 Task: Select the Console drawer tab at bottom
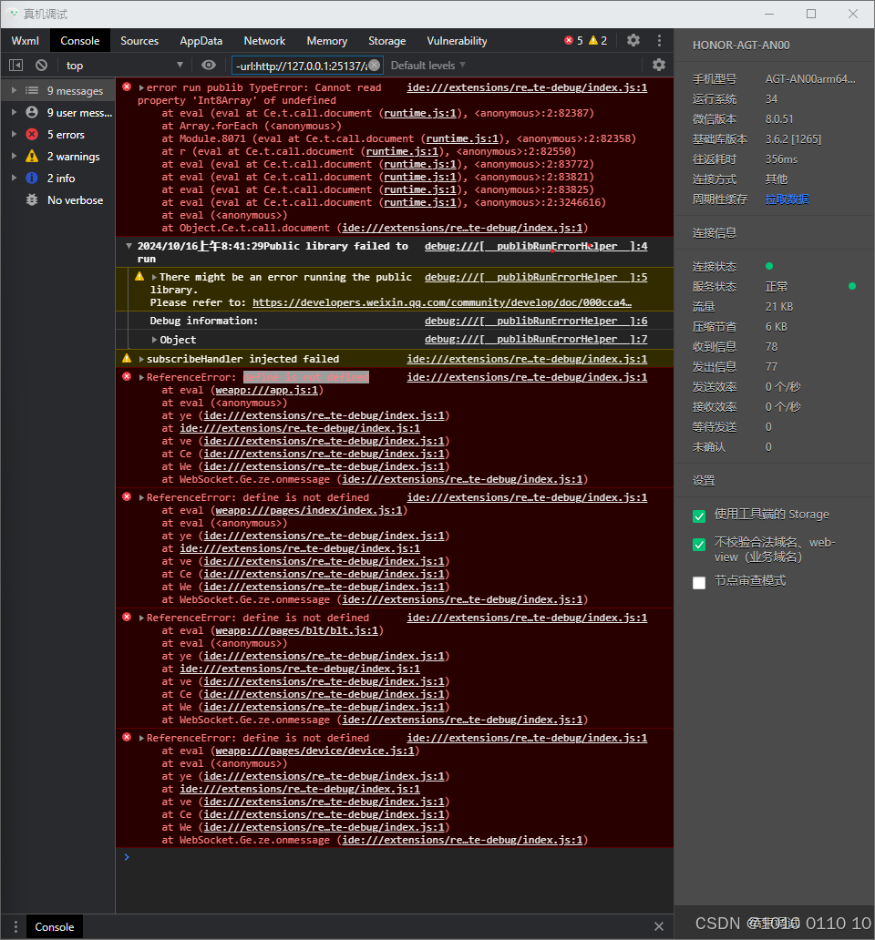[x=55, y=926]
